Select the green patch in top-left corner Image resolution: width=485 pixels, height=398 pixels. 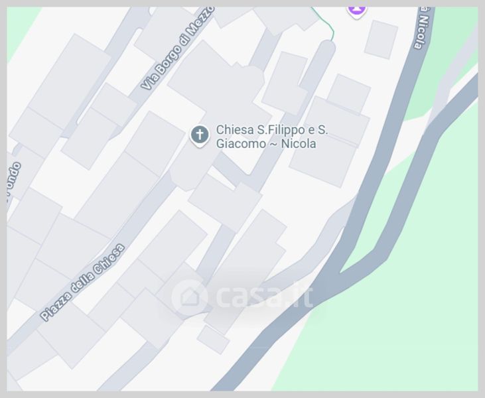coord(19,27)
